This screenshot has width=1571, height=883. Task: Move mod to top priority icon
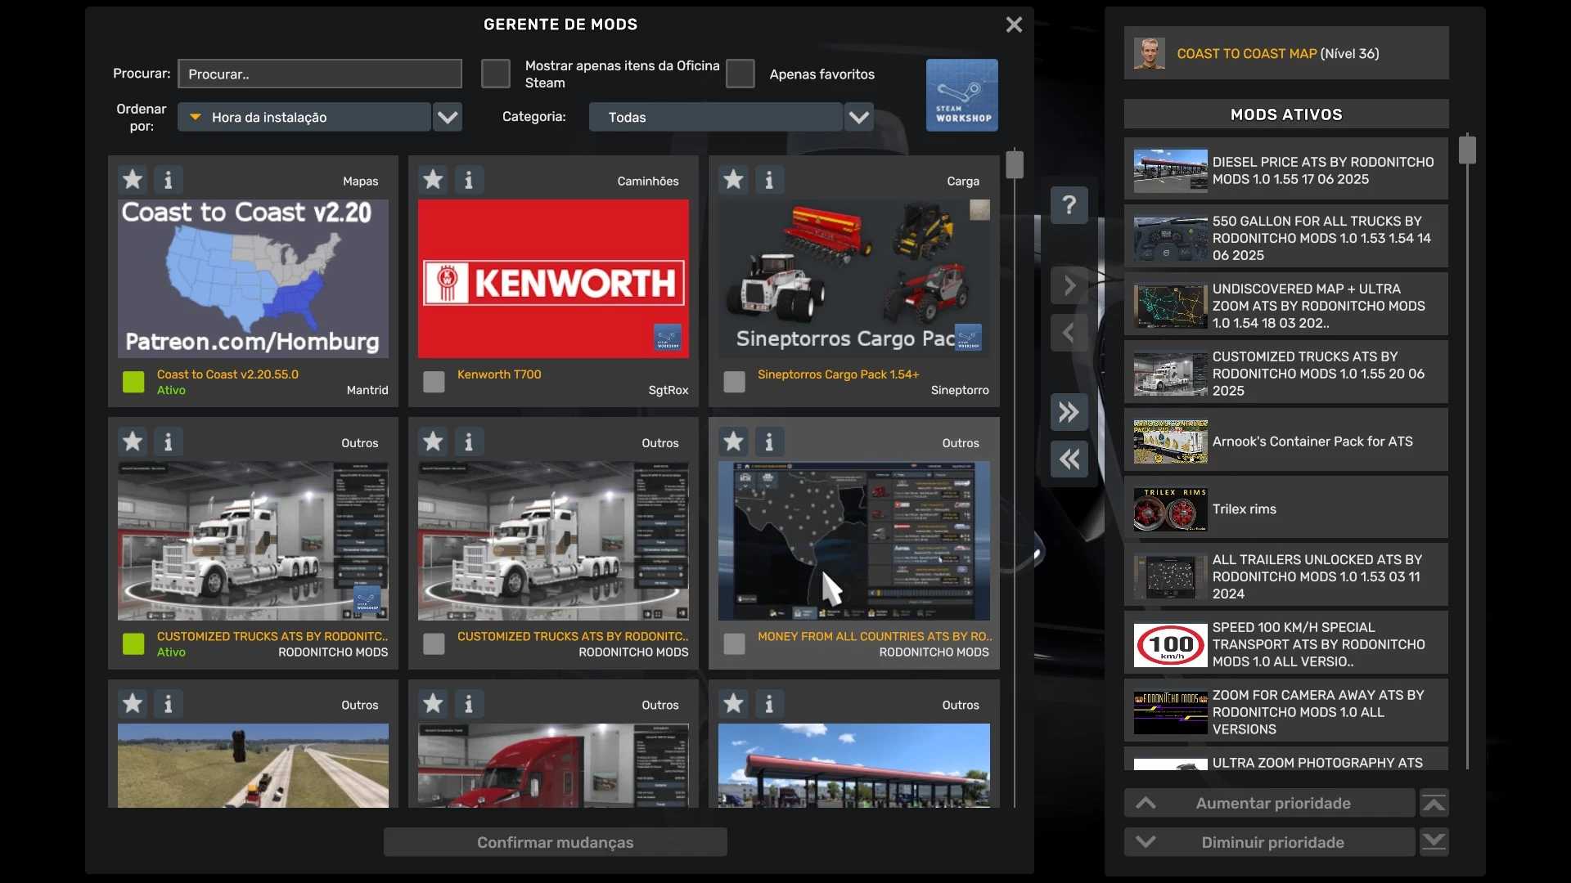point(1434,804)
